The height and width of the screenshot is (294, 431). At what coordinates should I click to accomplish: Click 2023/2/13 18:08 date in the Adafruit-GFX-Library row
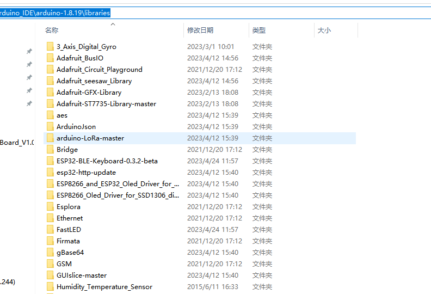pyautogui.click(x=213, y=93)
